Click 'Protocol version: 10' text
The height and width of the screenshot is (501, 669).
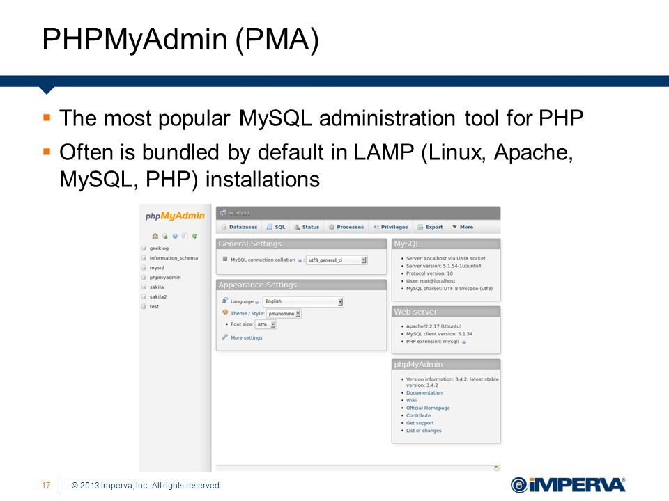pos(430,273)
